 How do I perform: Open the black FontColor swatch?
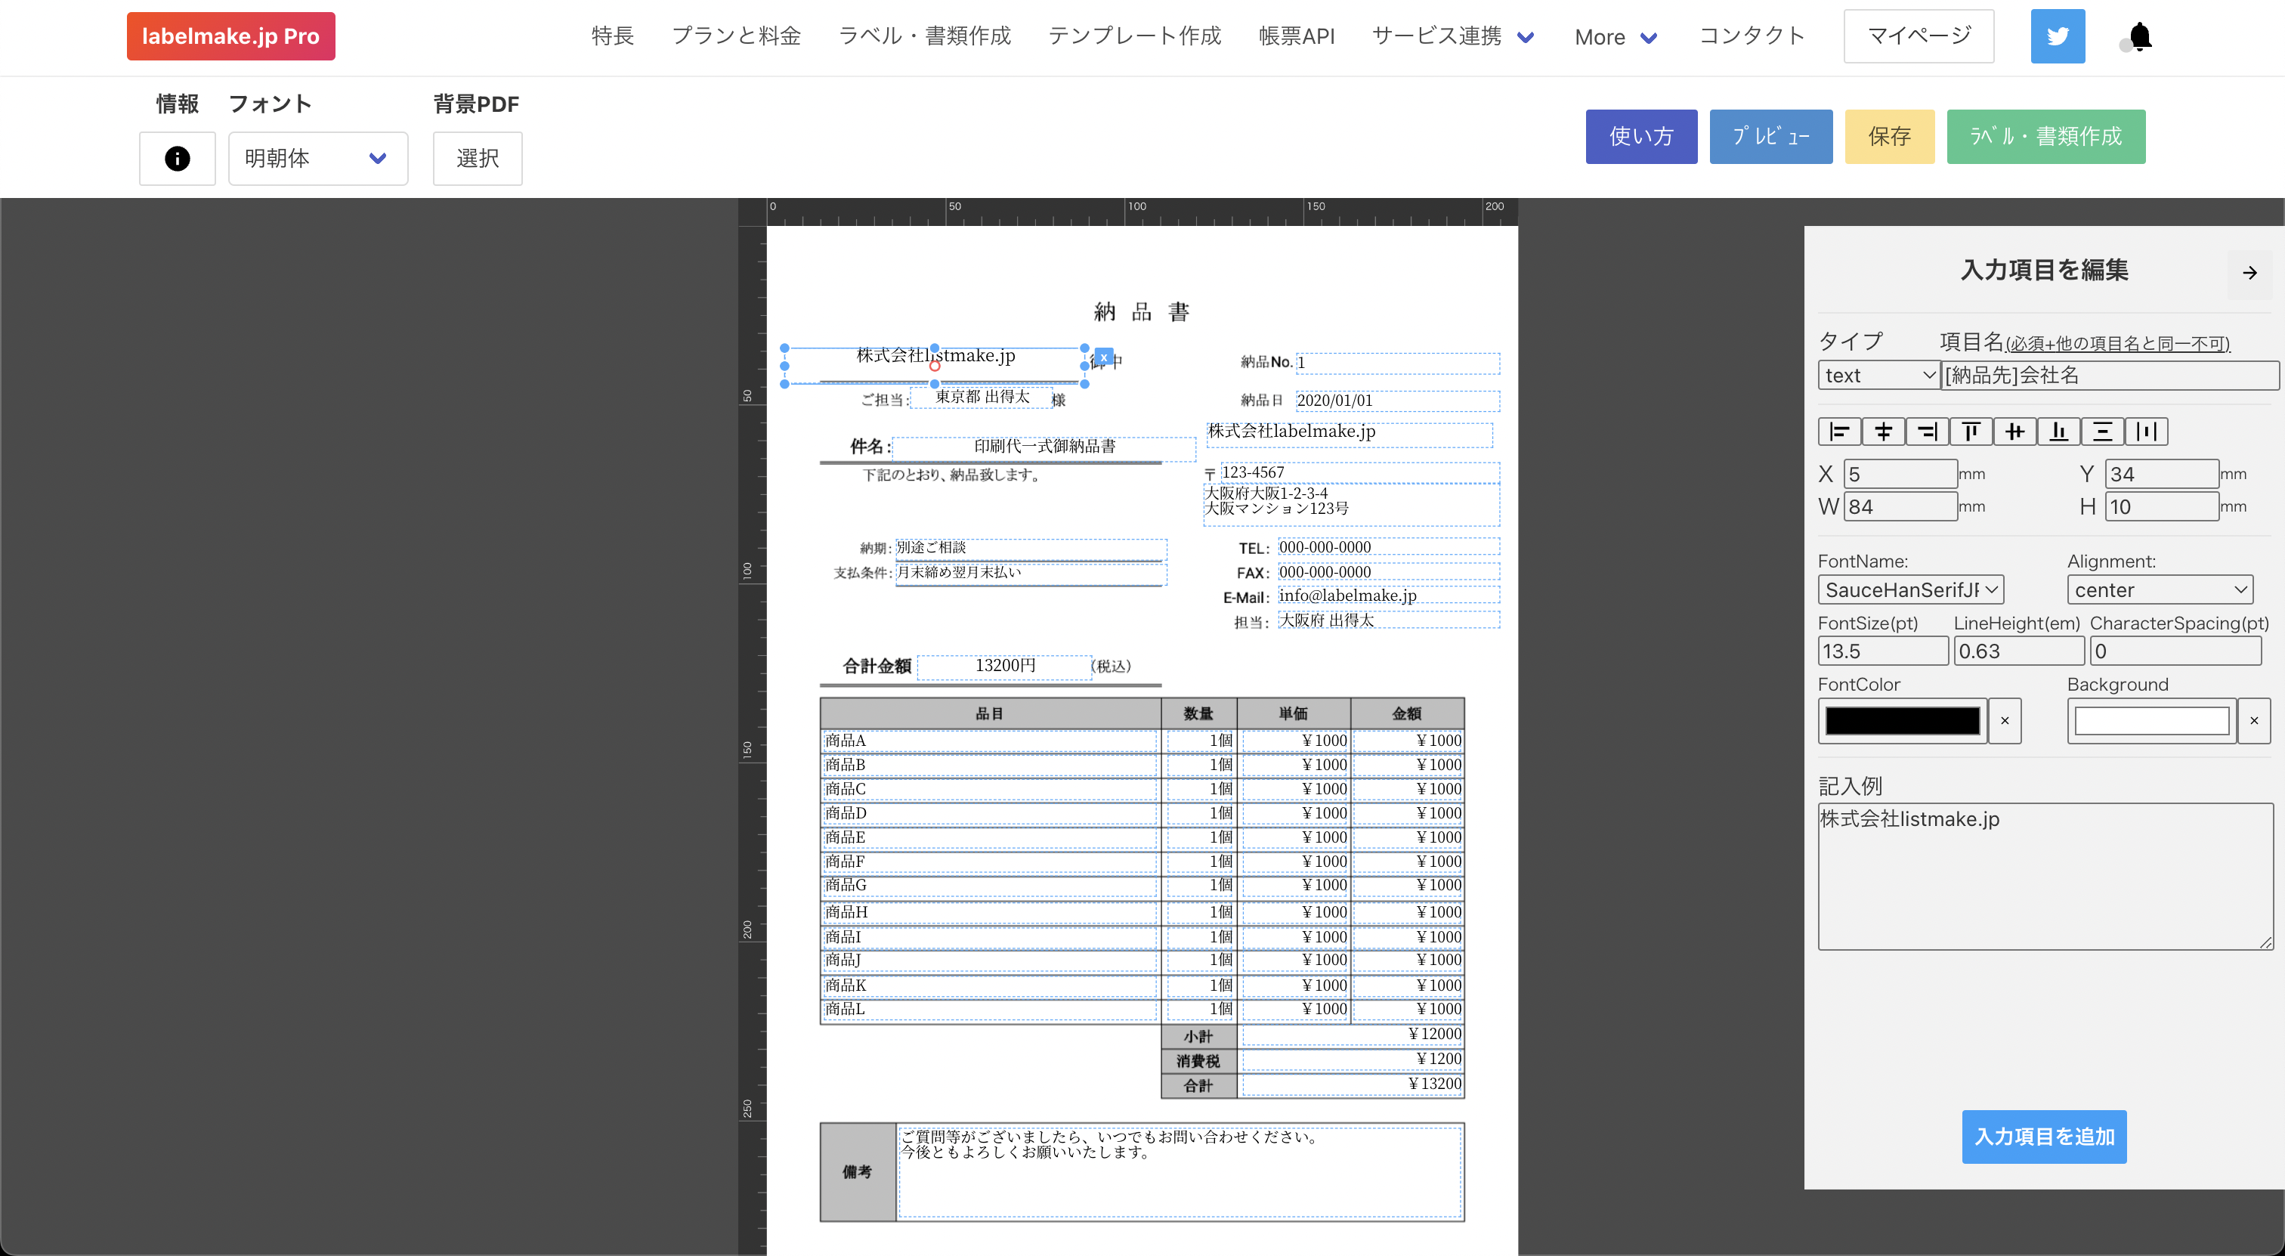[1902, 721]
